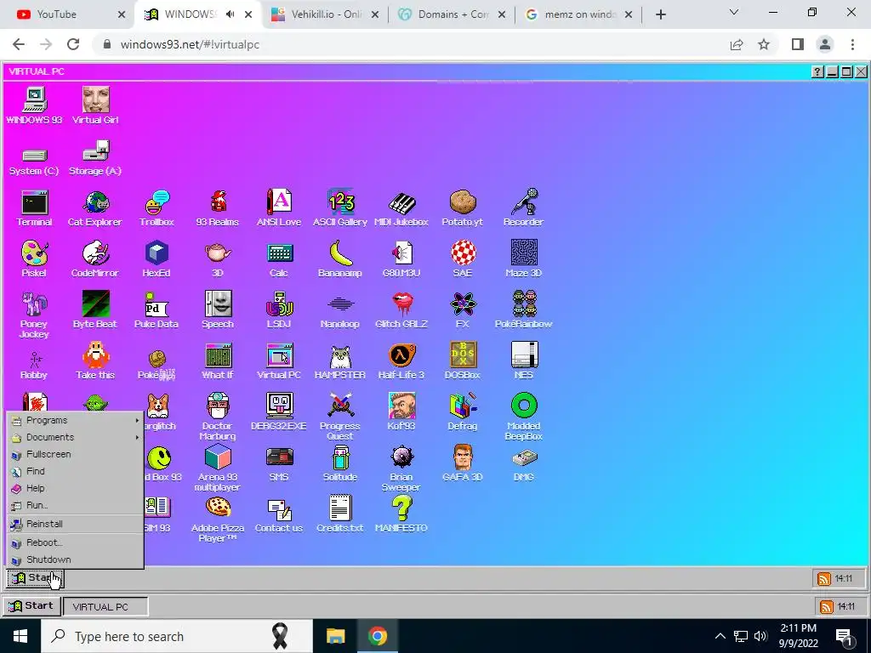Expand the Programs submenu in Start menu

pyautogui.click(x=75, y=420)
